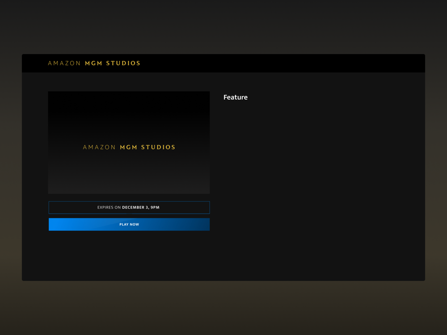Click the Expires on December 3 notice

(129, 207)
